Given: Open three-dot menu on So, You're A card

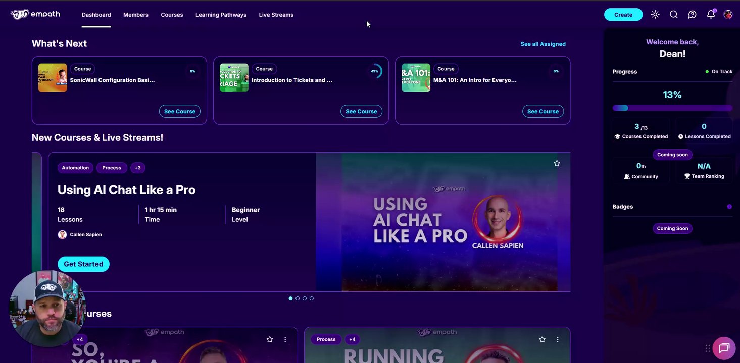Looking at the screenshot, I should pyautogui.click(x=285, y=339).
